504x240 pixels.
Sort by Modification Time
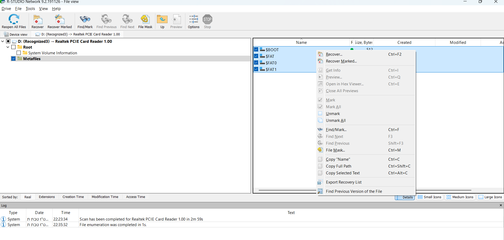click(105, 197)
